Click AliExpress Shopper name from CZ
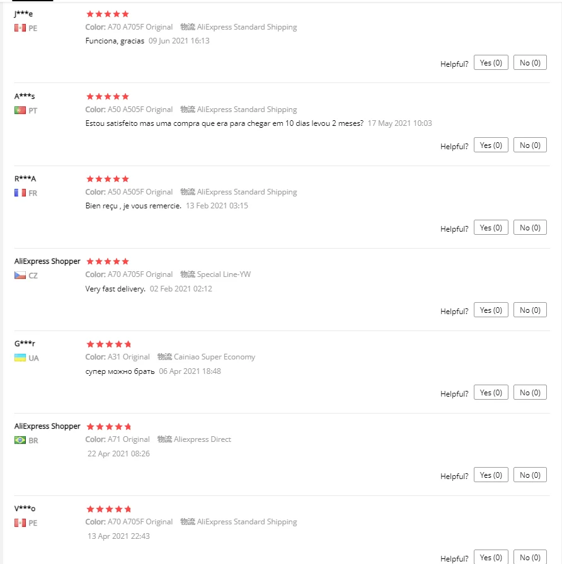562x564 pixels. (x=47, y=261)
